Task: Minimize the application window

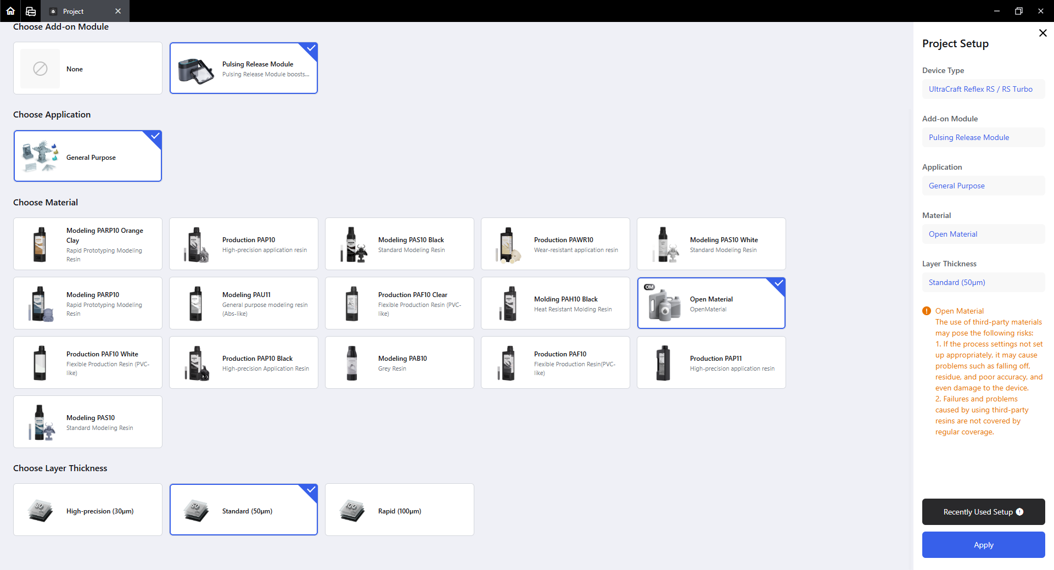Action: tap(997, 11)
